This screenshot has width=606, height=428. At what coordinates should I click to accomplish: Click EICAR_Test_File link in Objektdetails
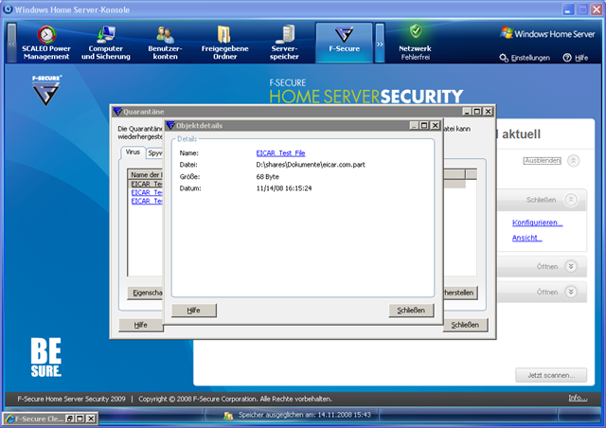click(x=280, y=153)
